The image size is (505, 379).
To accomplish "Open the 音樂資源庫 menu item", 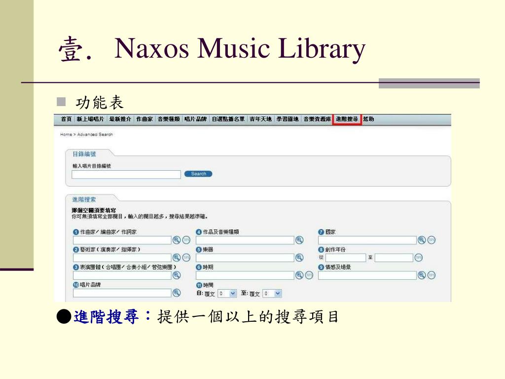I will (x=317, y=119).
